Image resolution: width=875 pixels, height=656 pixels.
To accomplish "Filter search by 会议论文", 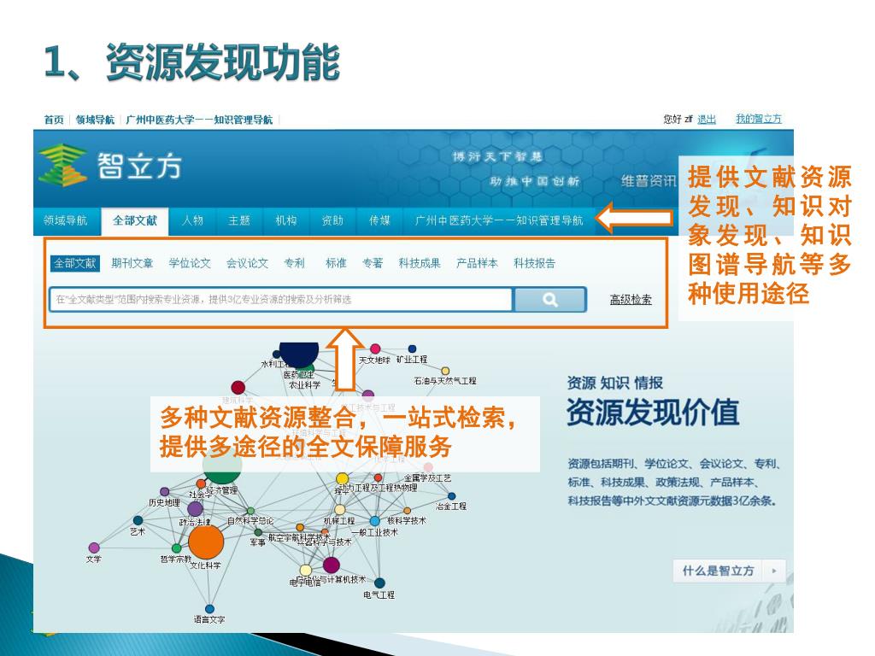I will point(247,263).
